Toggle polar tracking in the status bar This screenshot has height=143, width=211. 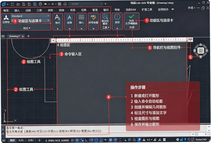(91, 140)
